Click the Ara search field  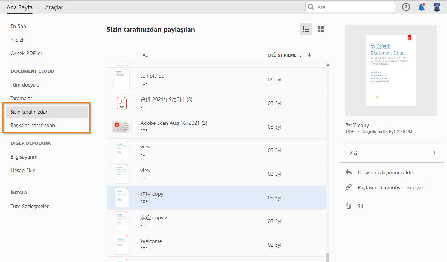(350, 7)
